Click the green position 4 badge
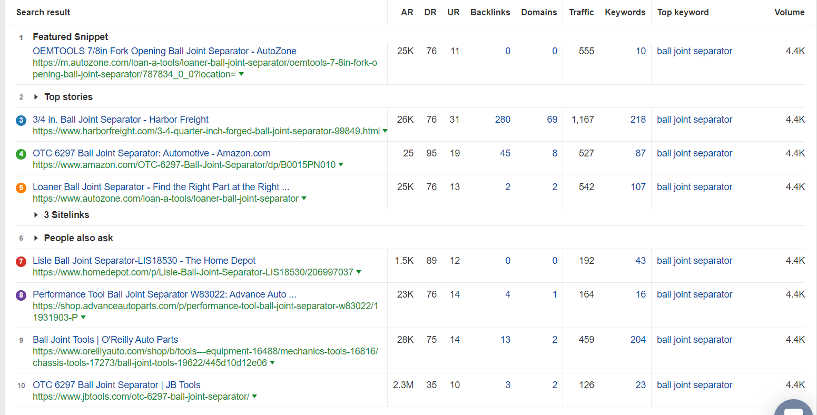Viewport: 817px width, 415px height. pyautogui.click(x=21, y=154)
